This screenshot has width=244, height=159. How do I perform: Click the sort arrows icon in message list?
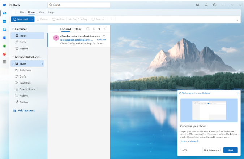click(x=105, y=29)
